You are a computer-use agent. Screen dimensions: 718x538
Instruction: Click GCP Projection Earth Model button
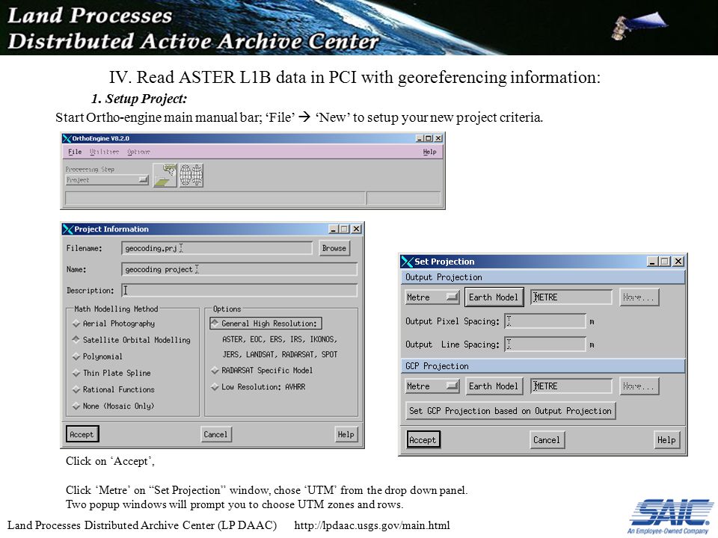point(494,386)
